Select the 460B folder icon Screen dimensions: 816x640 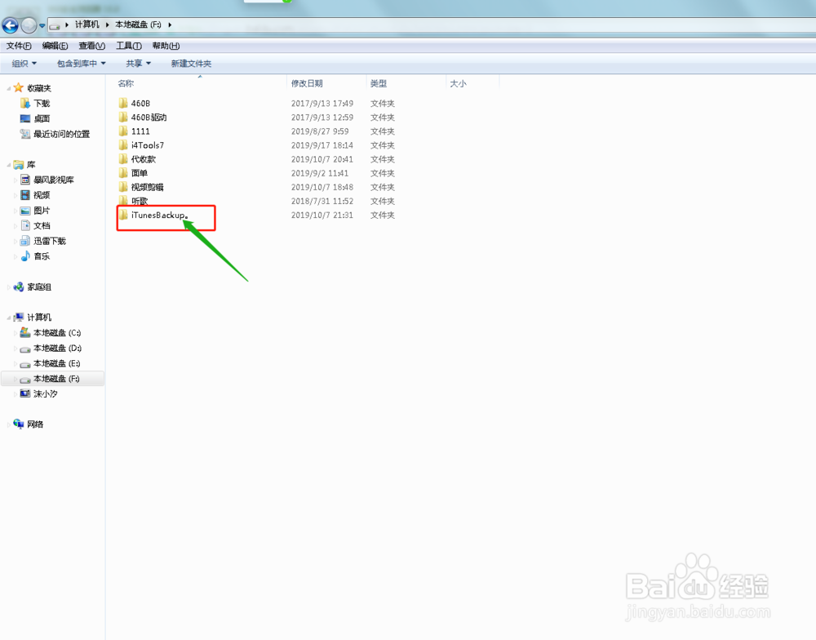point(123,103)
